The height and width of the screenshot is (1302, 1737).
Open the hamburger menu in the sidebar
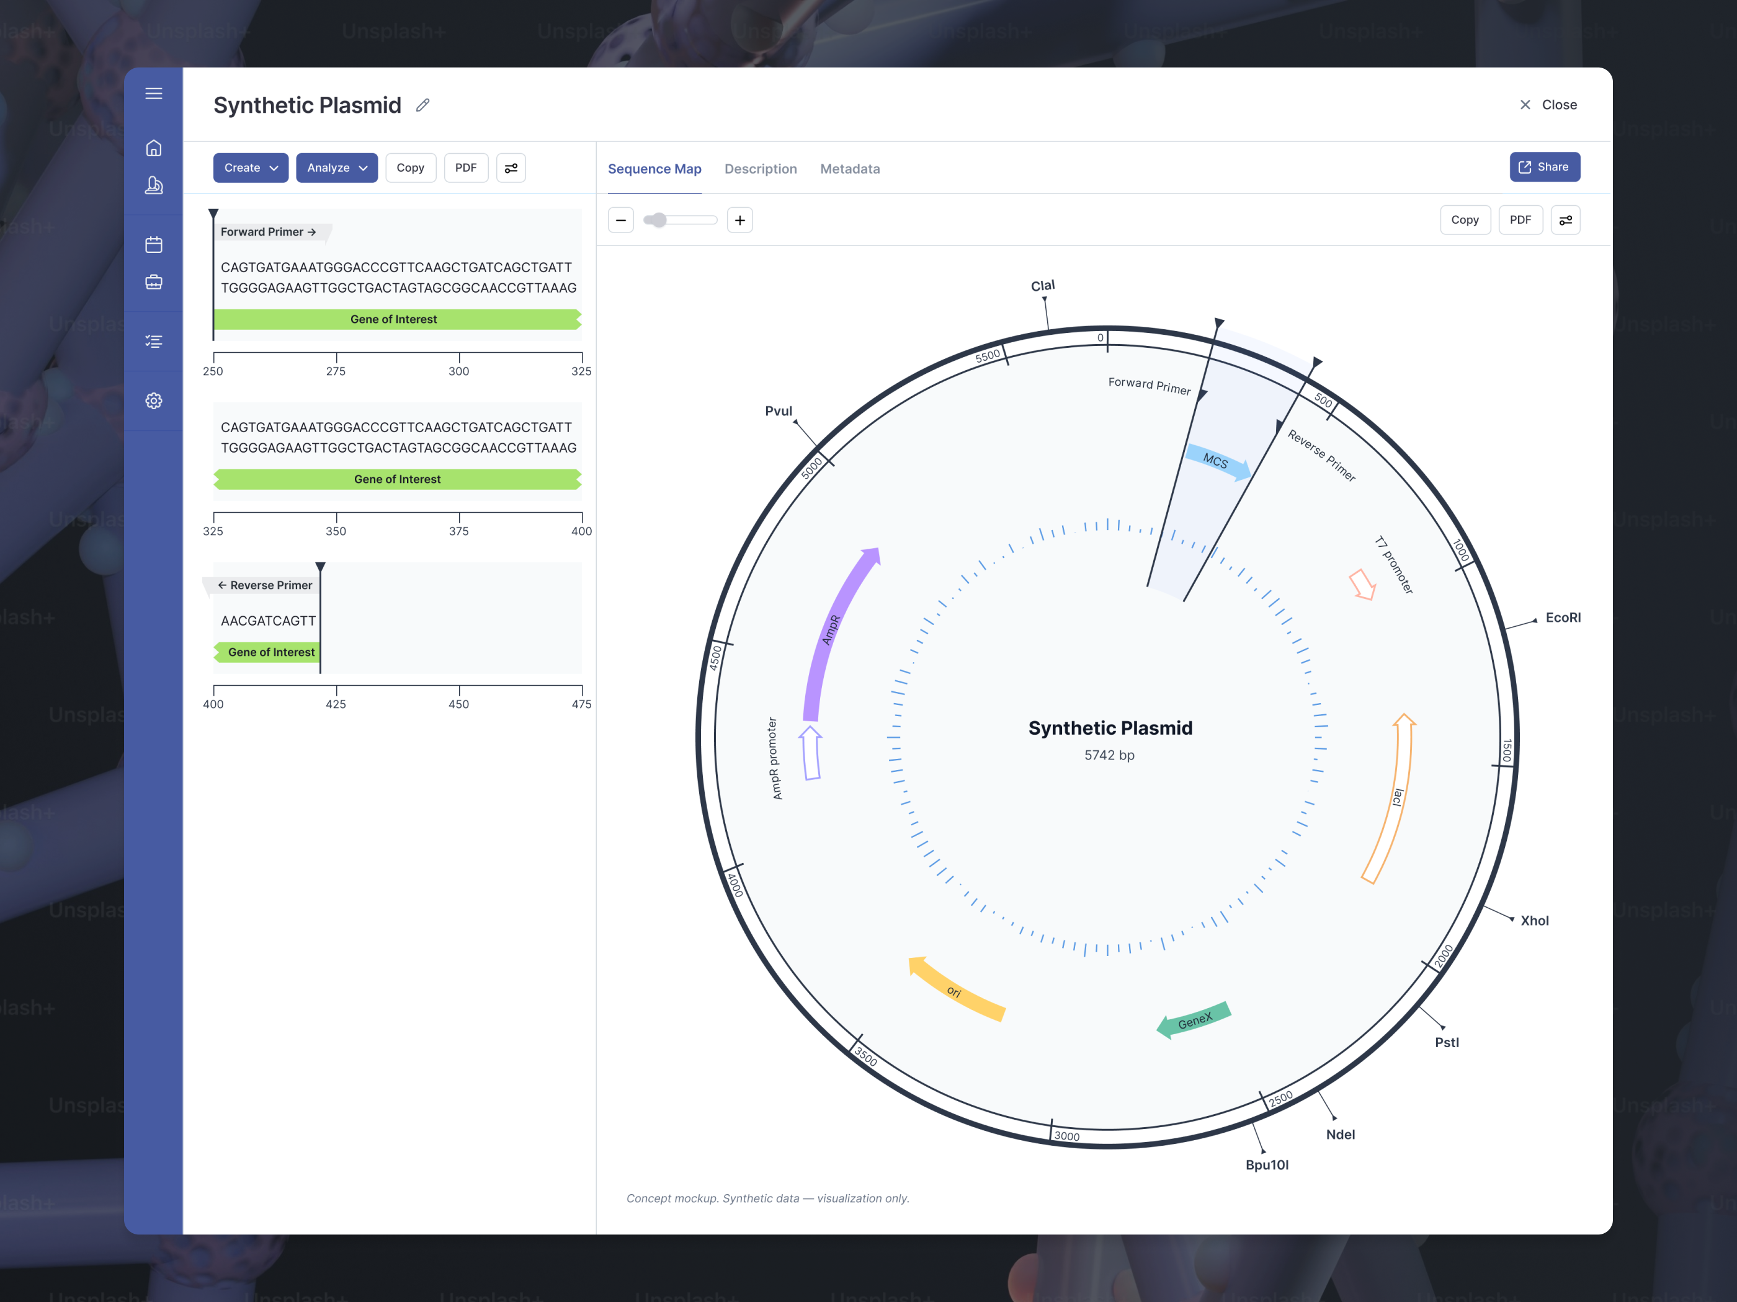point(154,94)
